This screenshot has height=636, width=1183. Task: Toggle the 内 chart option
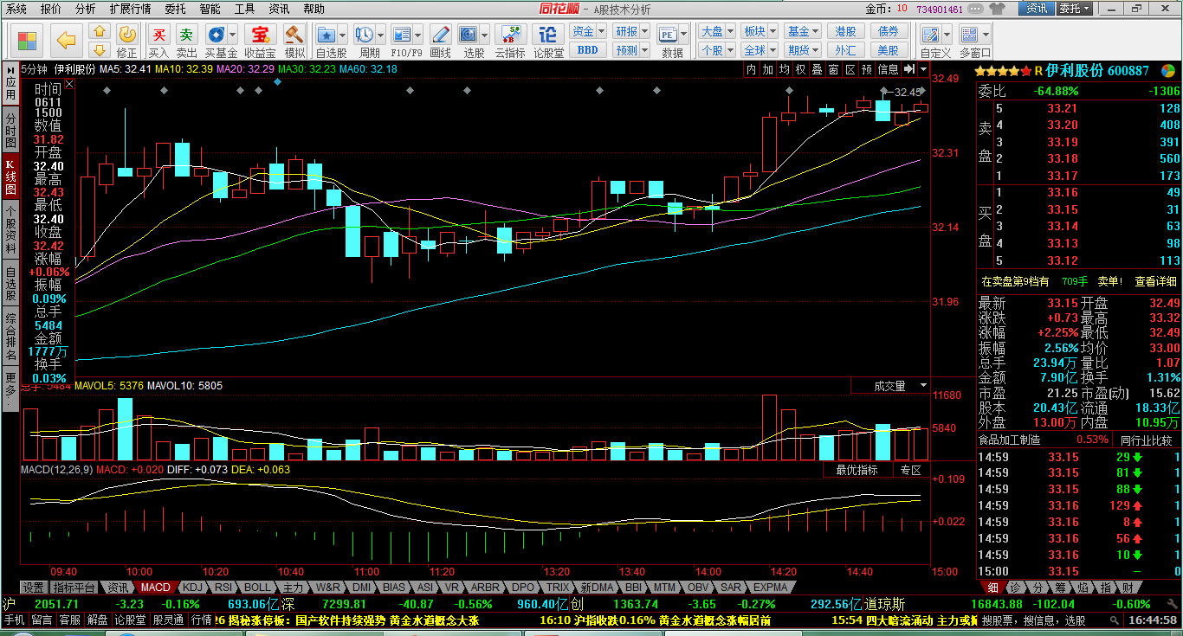pos(751,69)
